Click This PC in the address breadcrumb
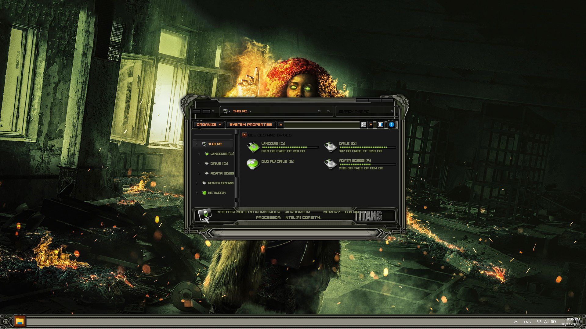The width and height of the screenshot is (586, 329). (x=240, y=111)
